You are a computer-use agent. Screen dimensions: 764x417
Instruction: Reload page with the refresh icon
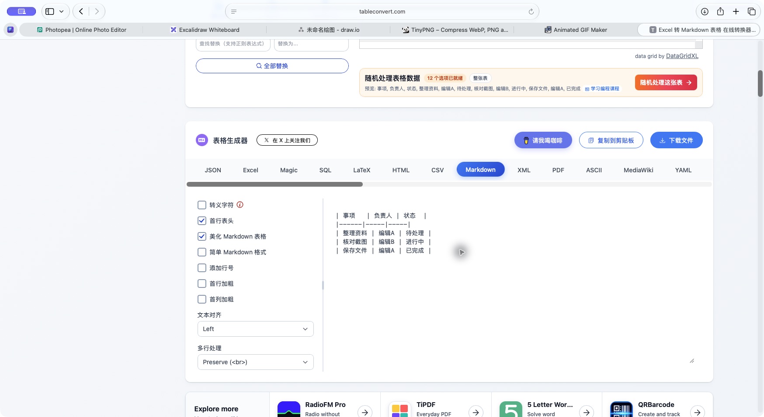pos(531,12)
